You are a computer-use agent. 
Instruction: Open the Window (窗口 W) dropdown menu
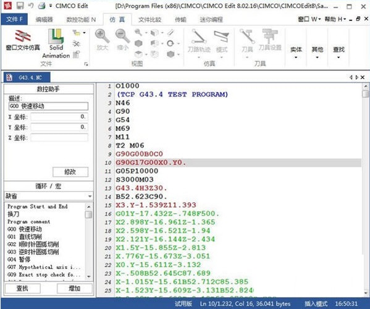pos(309,19)
